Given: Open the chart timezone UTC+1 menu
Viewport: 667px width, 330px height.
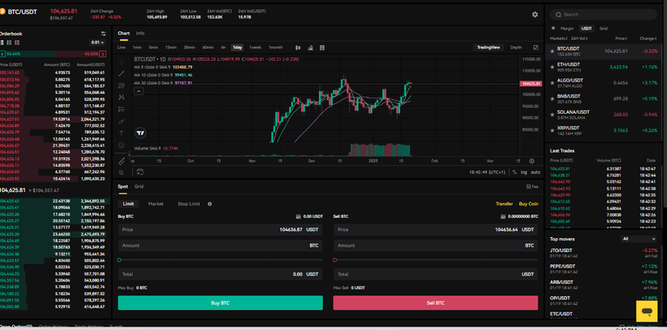Looking at the screenshot, I should tap(487, 172).
